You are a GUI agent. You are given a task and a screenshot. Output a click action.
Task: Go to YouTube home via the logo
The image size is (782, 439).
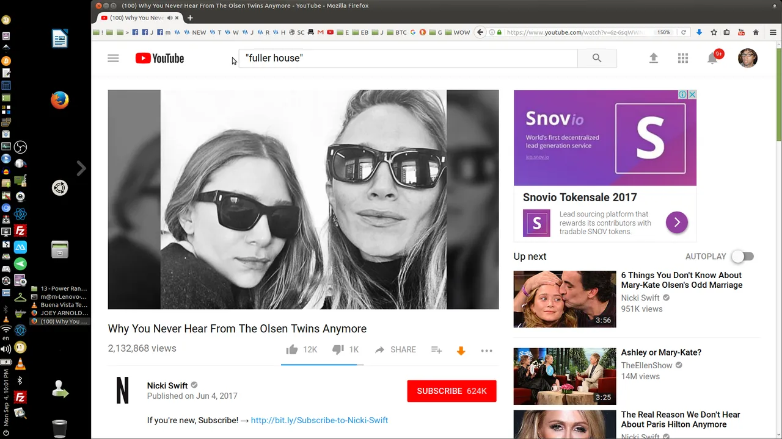(x=159, y=59)
